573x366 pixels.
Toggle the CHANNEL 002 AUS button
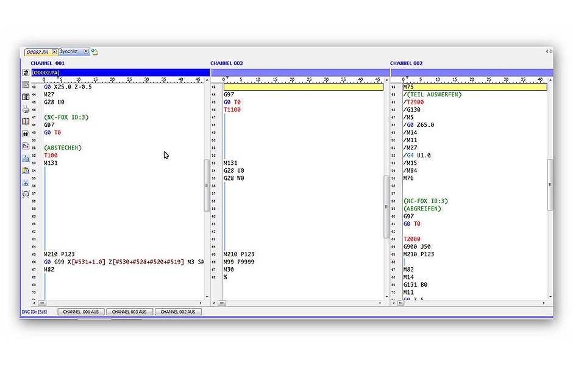[178, 312]
